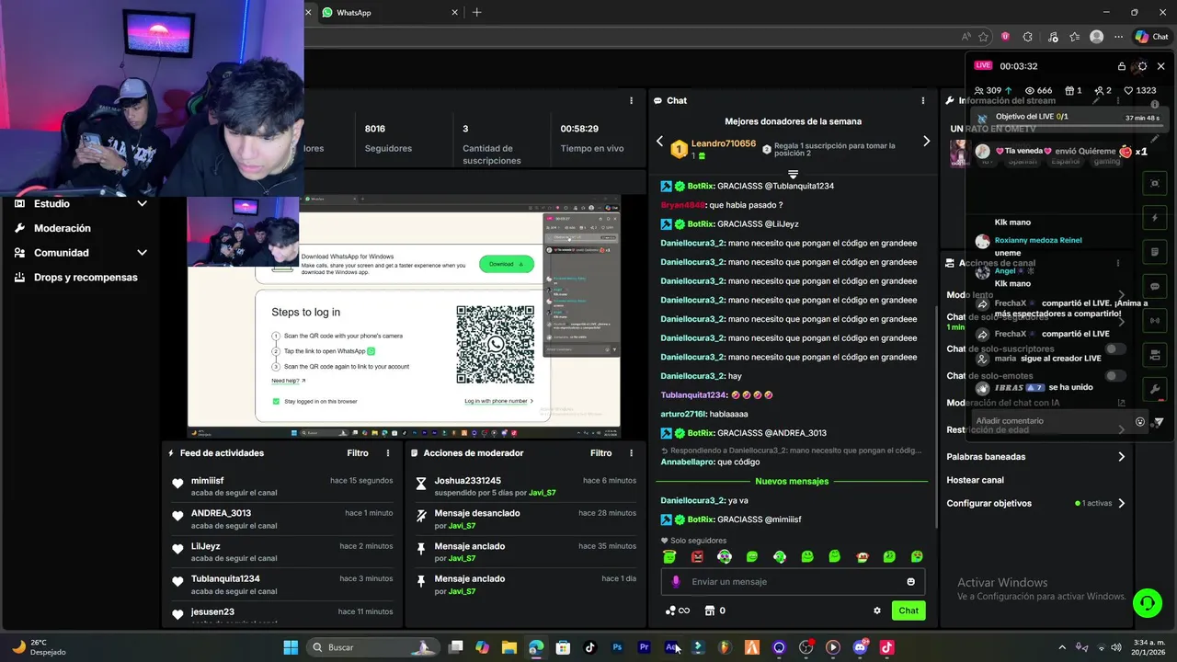Click the Copilot Chat button in browser
This screenshot has width=1177, height=662.
click(x=1152, y=37)
